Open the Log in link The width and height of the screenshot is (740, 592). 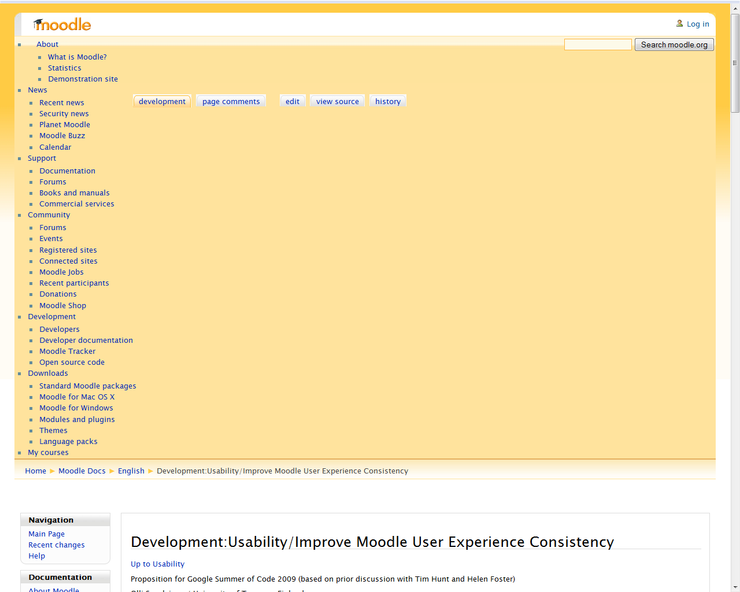coord(698,24)
